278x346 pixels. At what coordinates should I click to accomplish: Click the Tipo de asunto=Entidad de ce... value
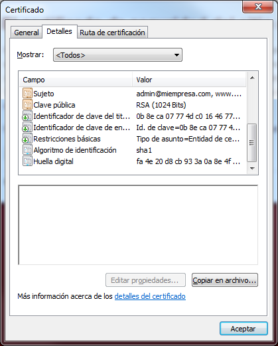[188, 139]
